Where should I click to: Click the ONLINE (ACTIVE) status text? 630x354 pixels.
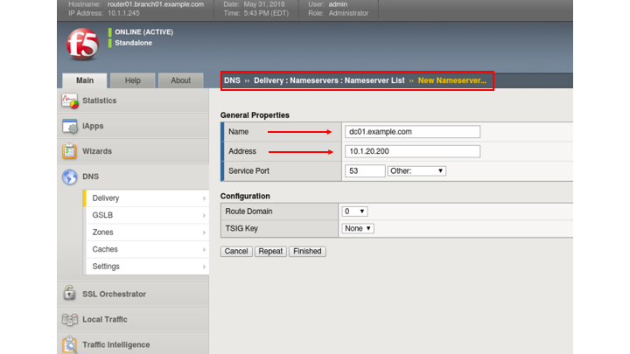[143, 32]
